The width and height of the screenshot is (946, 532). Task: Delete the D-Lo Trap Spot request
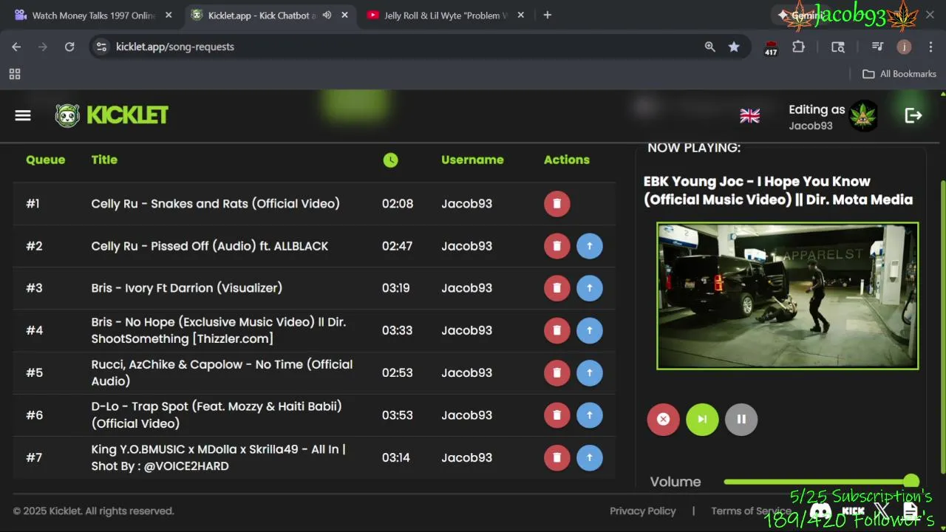[x=557, y=415]
